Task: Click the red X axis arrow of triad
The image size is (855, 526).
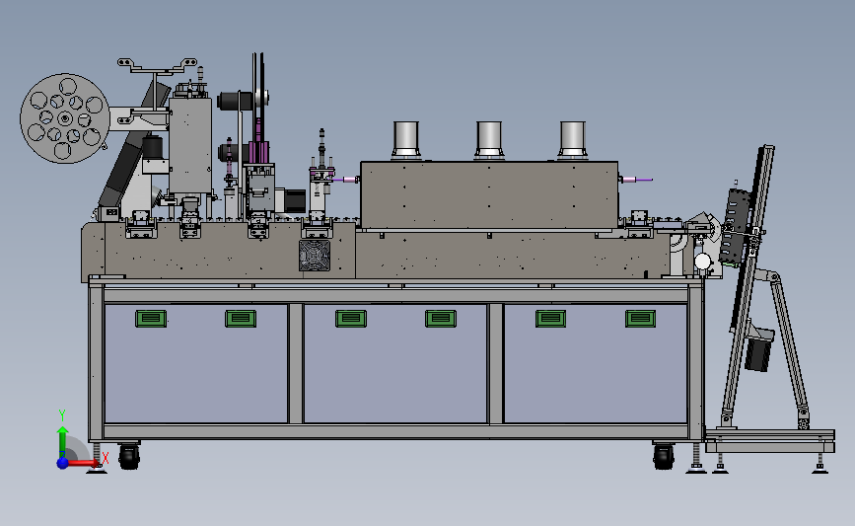Action: point(84,463)
